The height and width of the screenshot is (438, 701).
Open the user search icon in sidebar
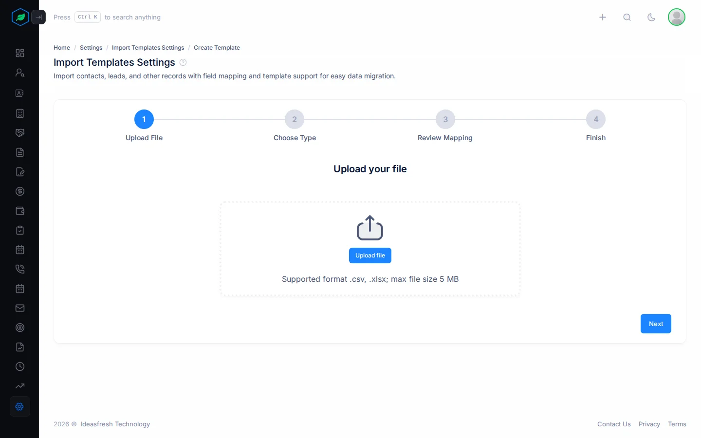[20, 73]
